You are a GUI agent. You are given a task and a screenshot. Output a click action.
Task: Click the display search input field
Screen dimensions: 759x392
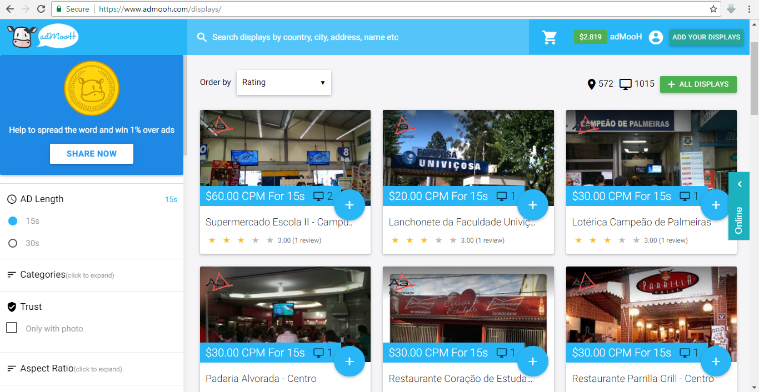tap(356, 37)
